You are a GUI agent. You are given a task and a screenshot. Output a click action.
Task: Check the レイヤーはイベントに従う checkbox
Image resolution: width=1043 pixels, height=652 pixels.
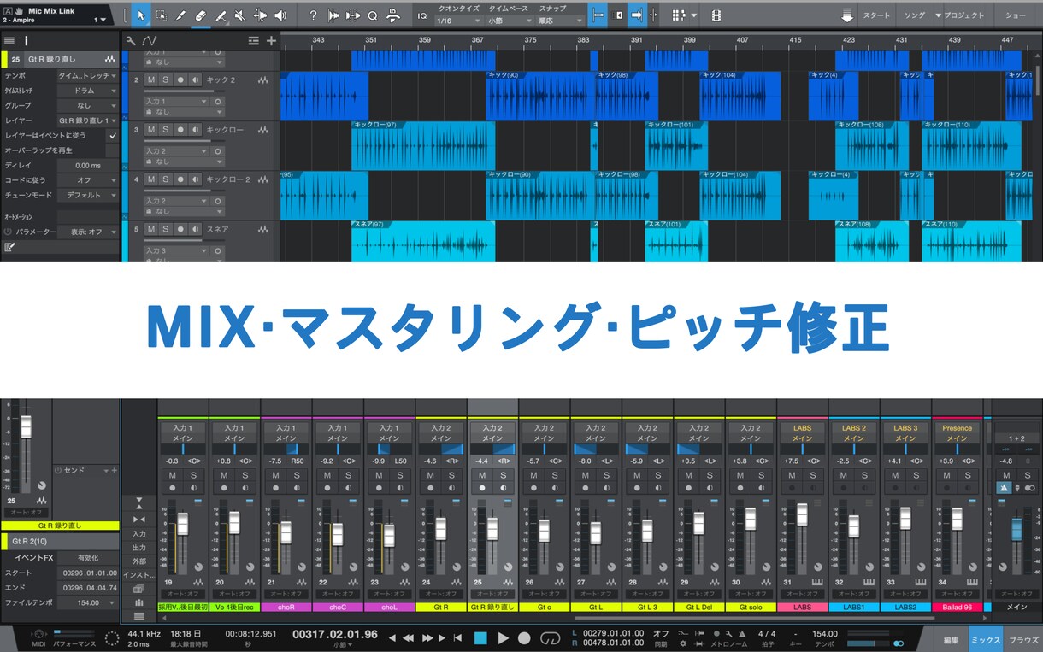coord(112,134)
